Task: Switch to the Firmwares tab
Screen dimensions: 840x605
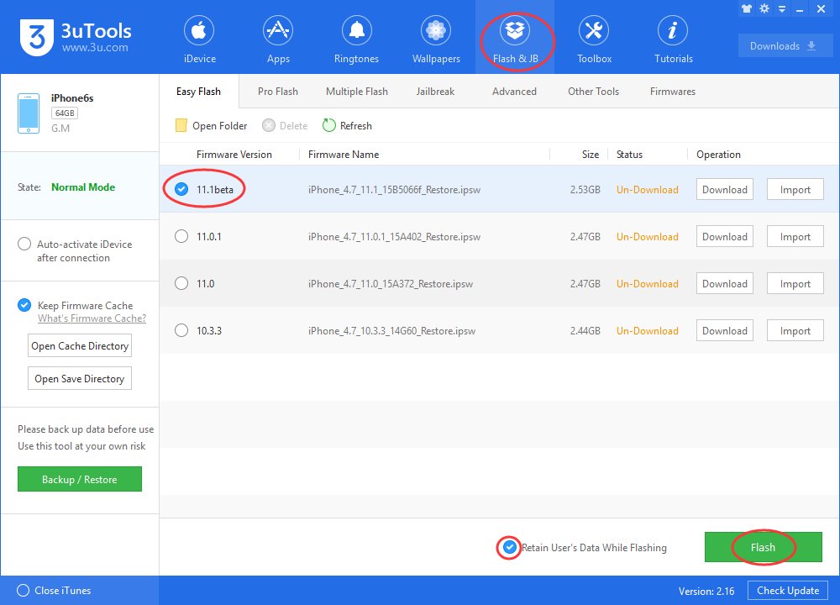Action: [672, 91]
